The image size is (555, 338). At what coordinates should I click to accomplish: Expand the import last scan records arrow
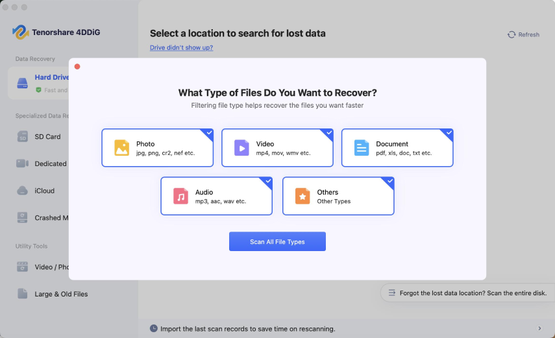click(x=539, y=329)
